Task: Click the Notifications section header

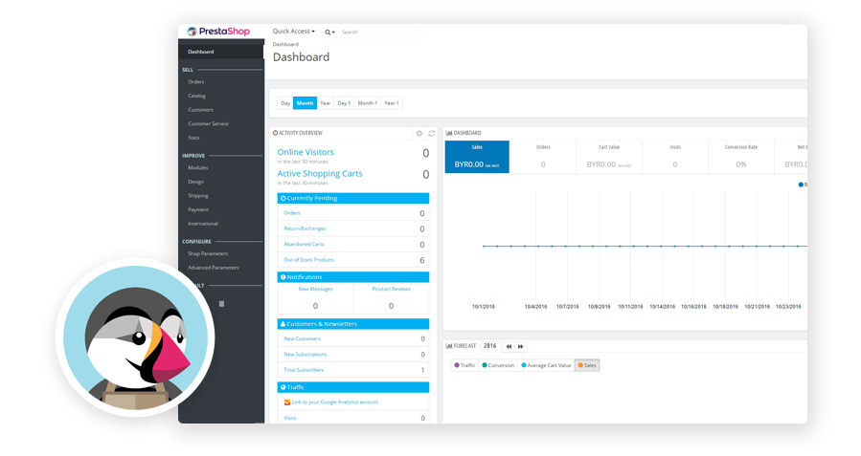Action: tap(353, 277)
